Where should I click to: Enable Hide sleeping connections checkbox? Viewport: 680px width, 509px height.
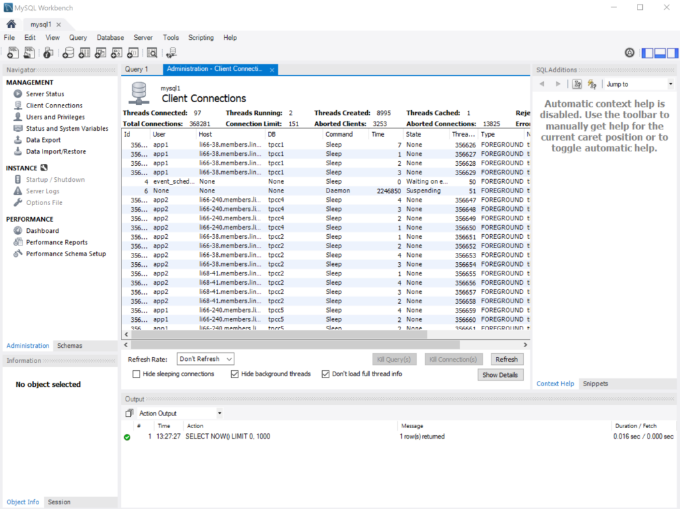pos(137,374)
